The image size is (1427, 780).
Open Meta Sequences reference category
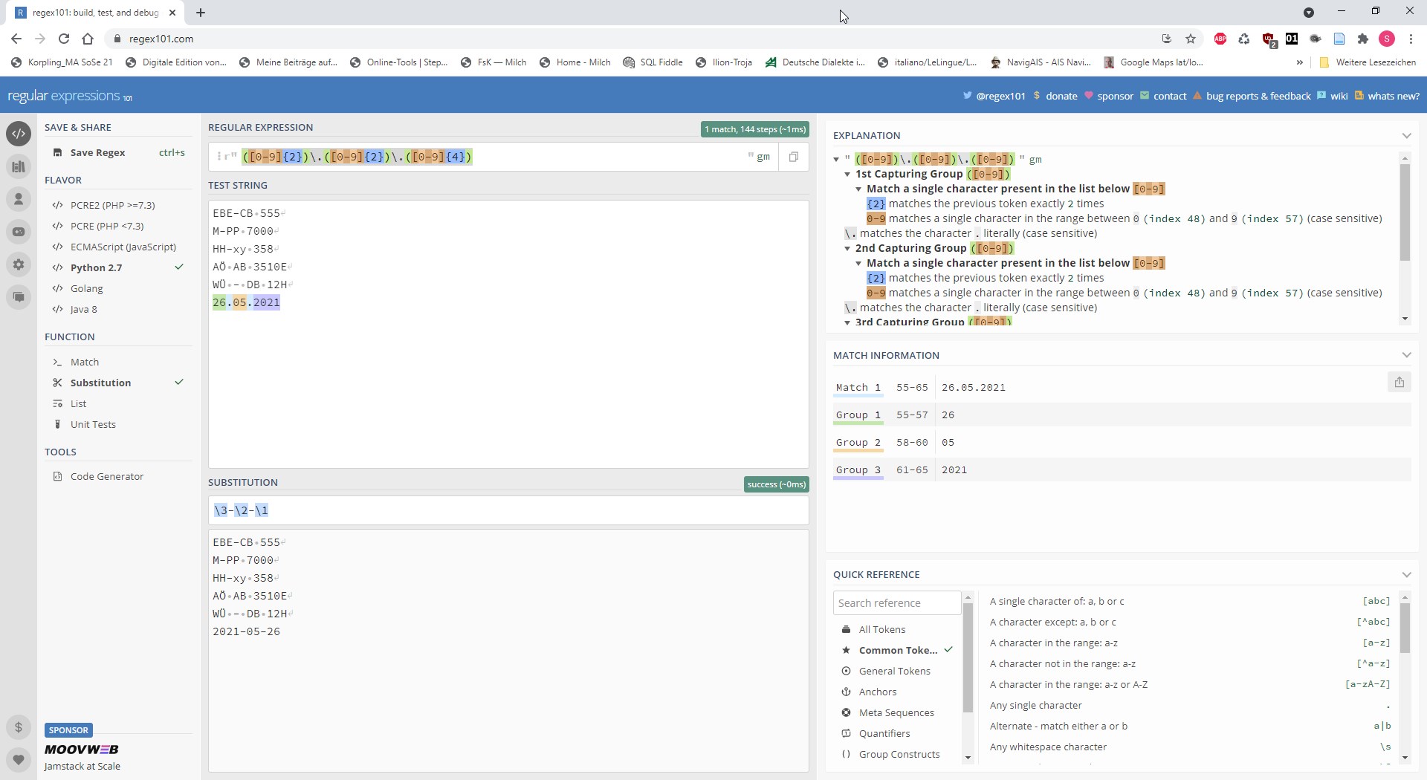pyautogui.click(x=896, y=712)
